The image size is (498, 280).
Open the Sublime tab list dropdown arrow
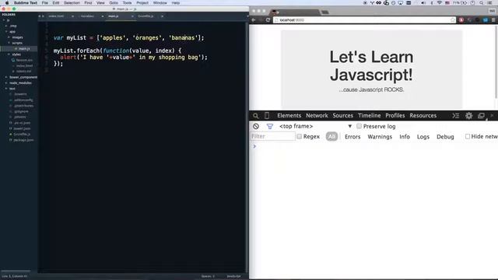click(247, 16)
